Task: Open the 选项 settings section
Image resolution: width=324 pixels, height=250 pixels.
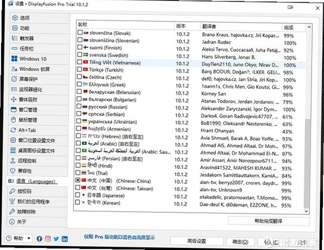Action: [x=39, y=18]
